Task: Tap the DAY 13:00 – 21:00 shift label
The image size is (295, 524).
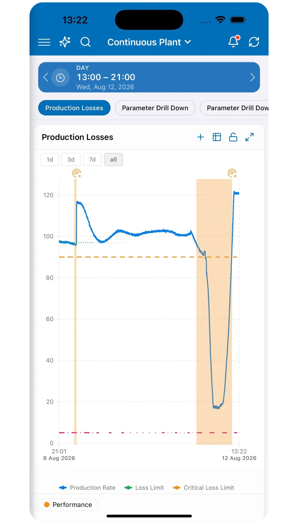Action: pyautogui.click(x=106, y=77)
